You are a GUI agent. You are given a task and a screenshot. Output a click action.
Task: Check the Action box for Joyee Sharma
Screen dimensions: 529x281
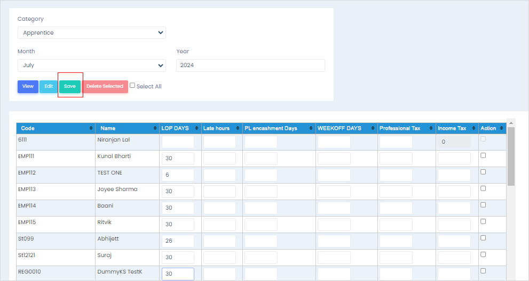point(483,188)
